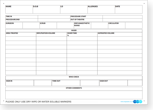Click the dry wipe markers notice text
153x110 pixels.
coord(38,102)
